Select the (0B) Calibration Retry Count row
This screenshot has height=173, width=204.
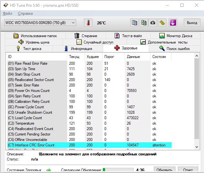(x=89, y=102)
